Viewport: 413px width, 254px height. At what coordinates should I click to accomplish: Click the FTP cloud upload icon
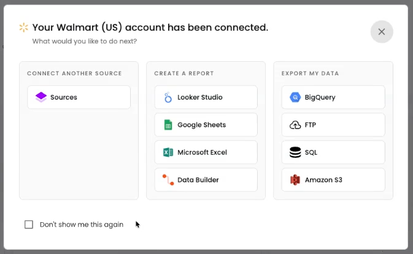[x=295, y=125]
